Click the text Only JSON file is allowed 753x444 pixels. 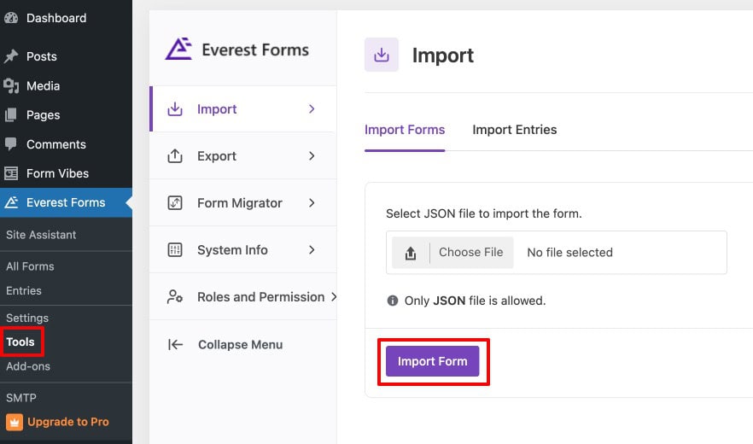pyautogui.click(x=475, y=301)
